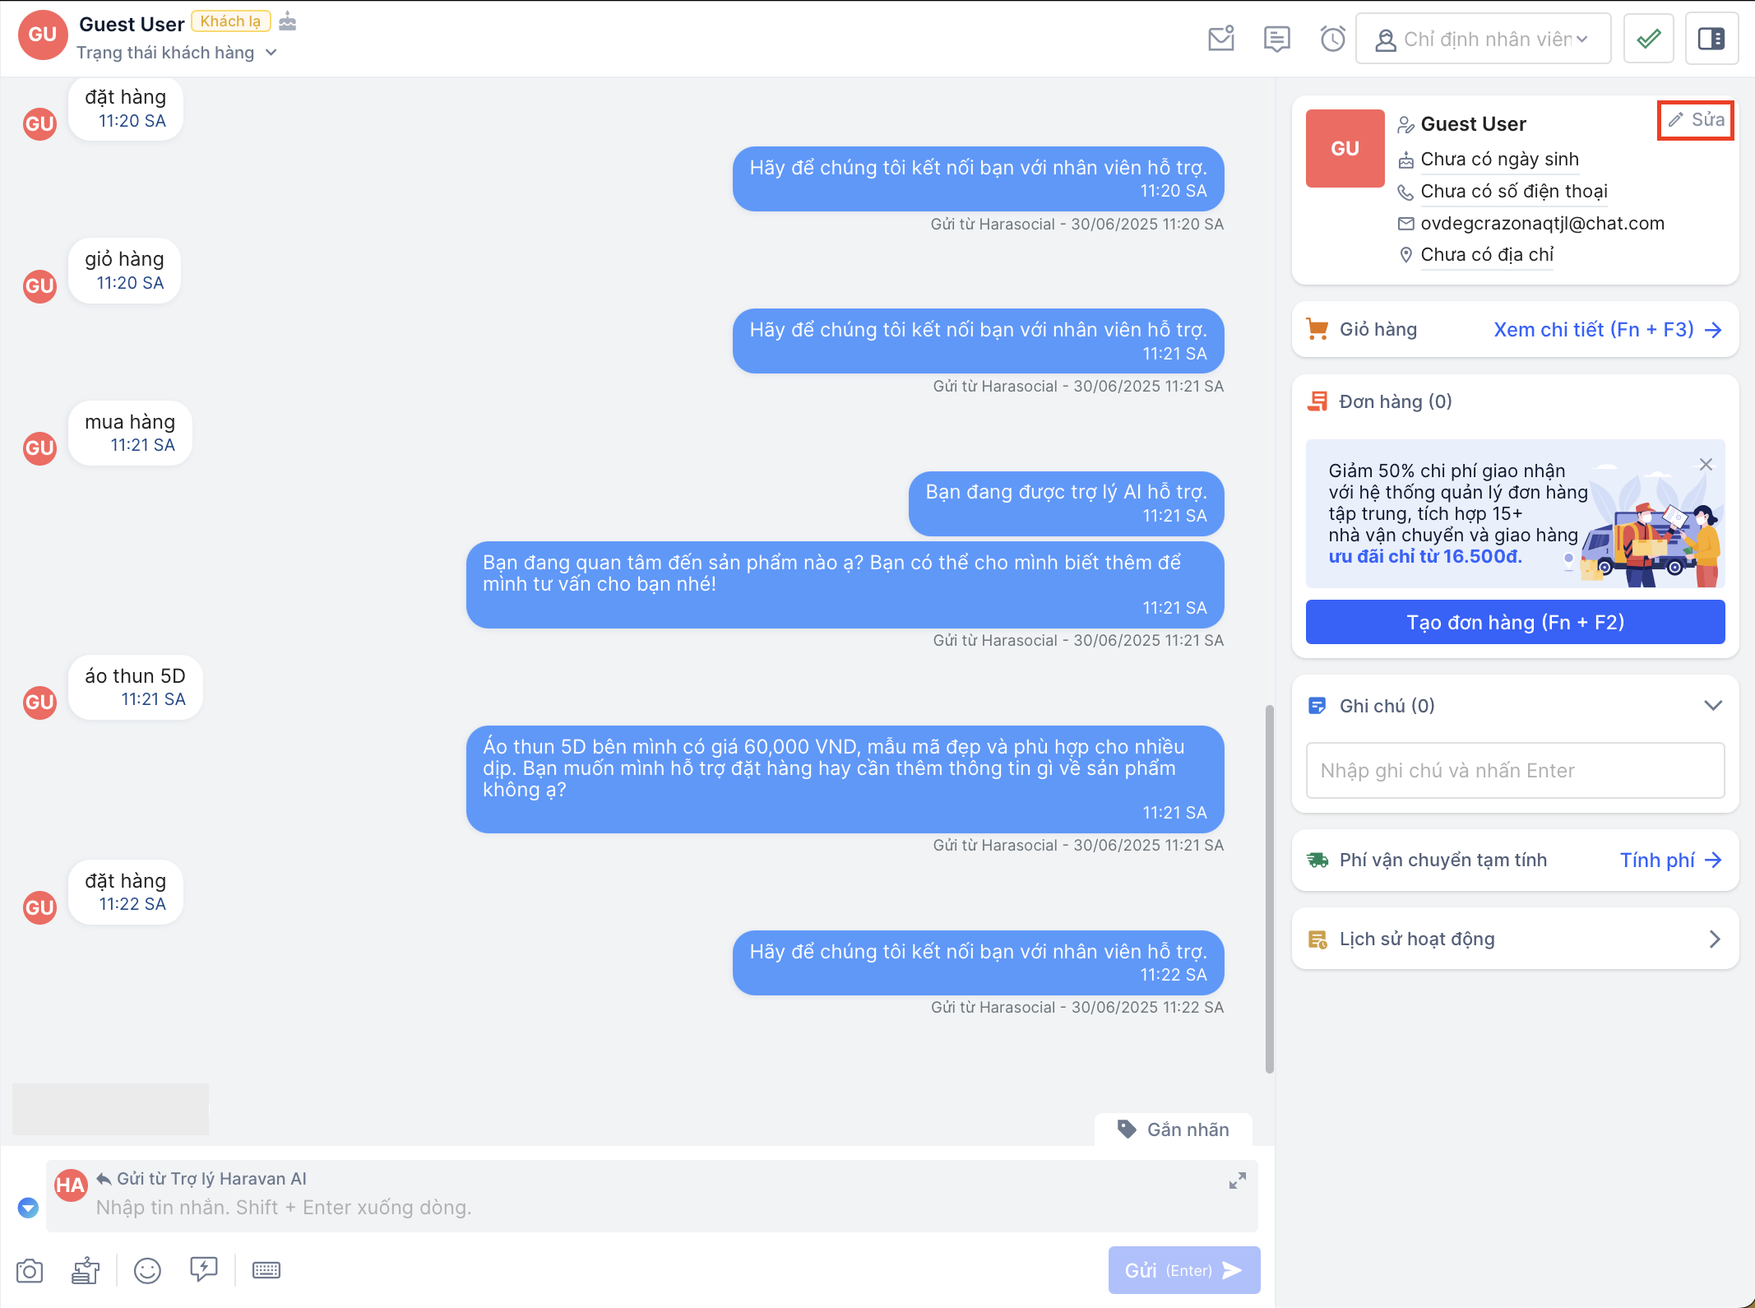Click Sửa to edit customer info
Screen dimensions: 1755x1308
point(1696,120)
